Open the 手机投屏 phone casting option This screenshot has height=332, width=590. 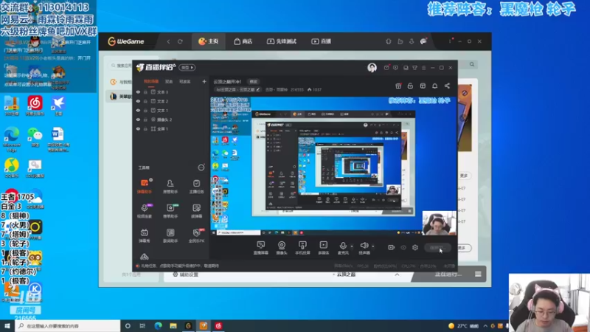pyautogui.click(x=302, y=248)
